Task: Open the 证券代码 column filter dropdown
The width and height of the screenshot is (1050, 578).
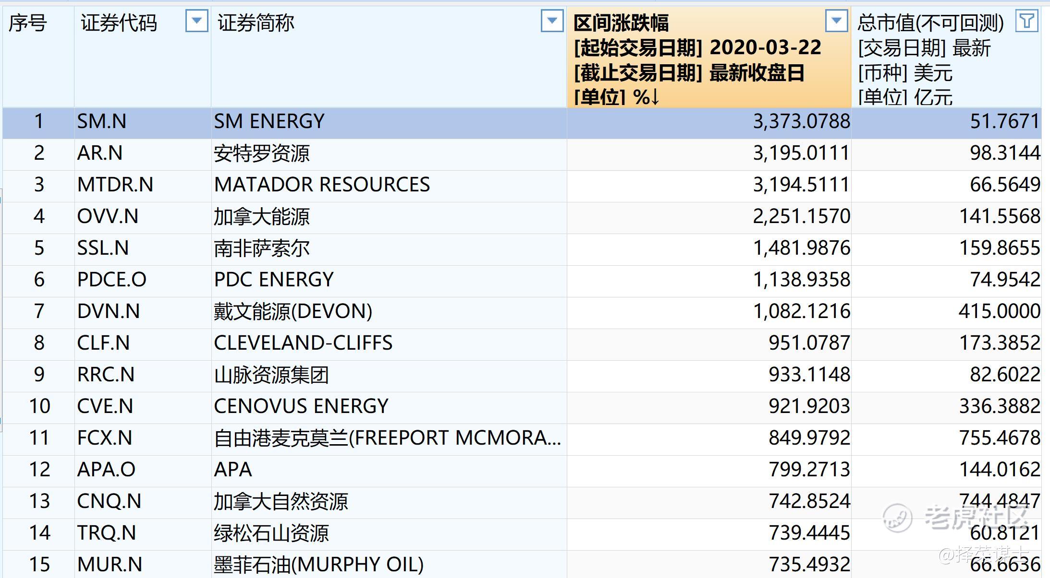Action: point(196,21)
